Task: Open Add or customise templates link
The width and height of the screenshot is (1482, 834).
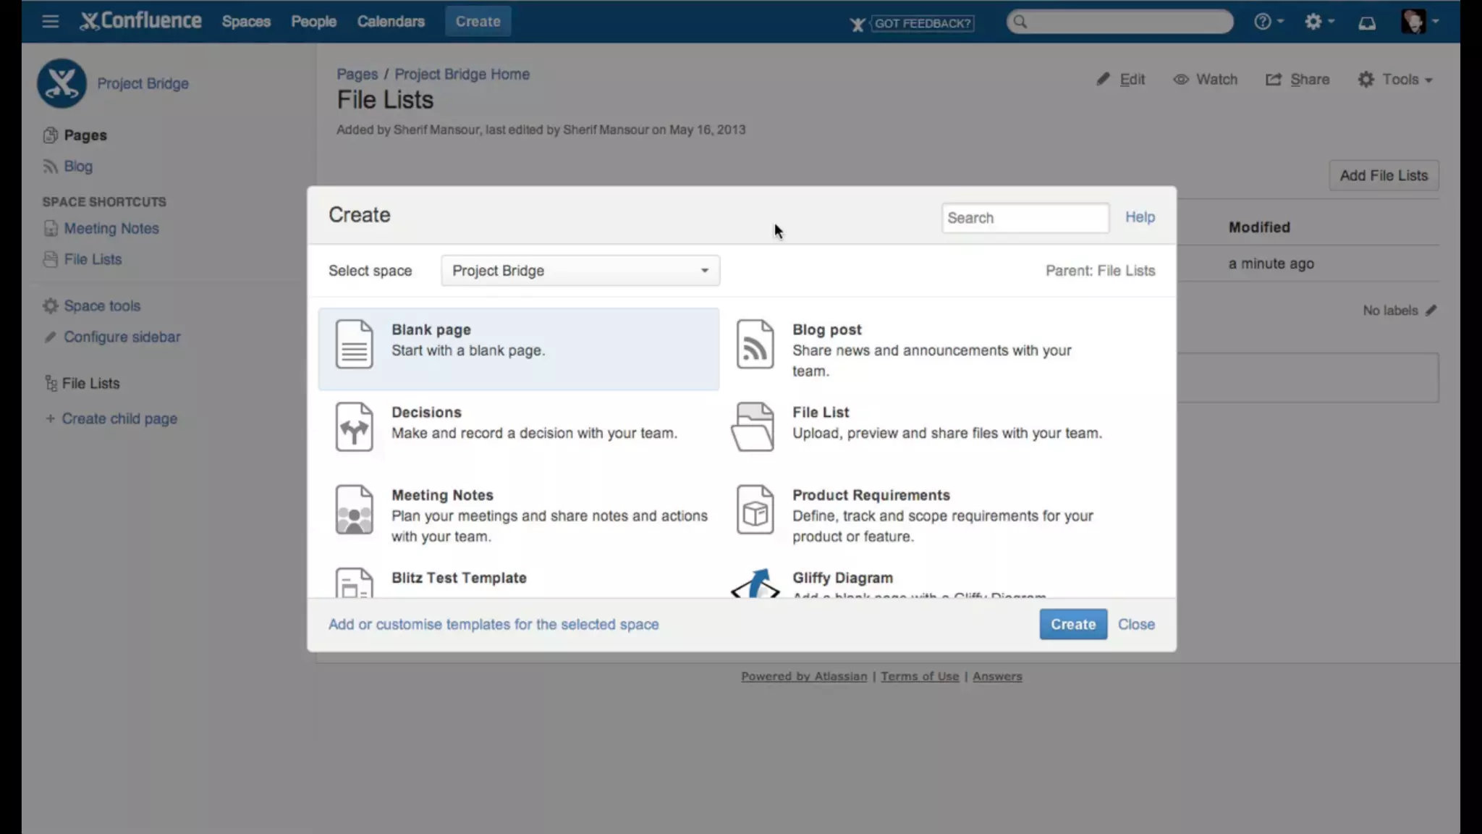Action: pyautogui.click(x=494, y=624)
